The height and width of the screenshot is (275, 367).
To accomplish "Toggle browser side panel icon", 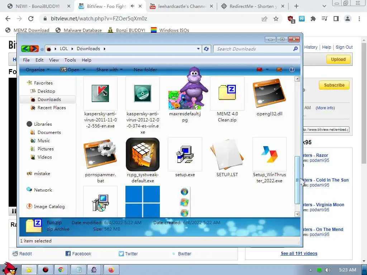I will click(336, 19).
